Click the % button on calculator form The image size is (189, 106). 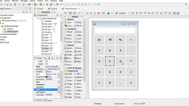120,40
